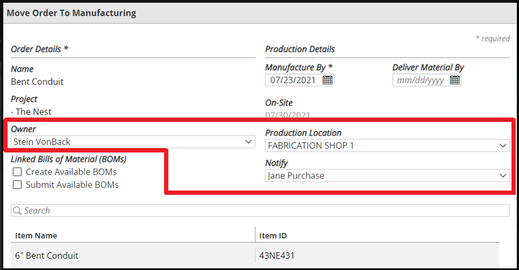Viewport: 519px width, 270px height.
Task: Tick the Submit Available BOMs checkbox
Action: coord(17,185)
